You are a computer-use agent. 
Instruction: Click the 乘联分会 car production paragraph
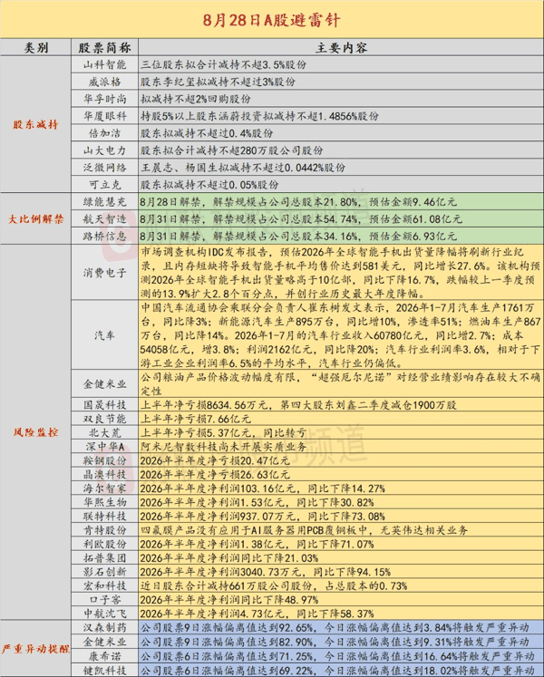341,335
